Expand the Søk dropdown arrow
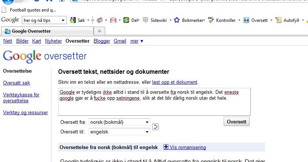The height and width of the screenshot is (162, 308). coord(88,20)
